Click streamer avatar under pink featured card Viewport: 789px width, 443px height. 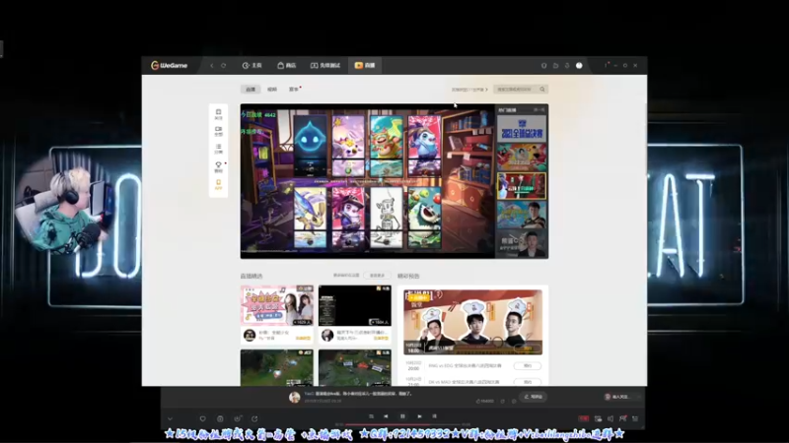click(x=250, y=335)
